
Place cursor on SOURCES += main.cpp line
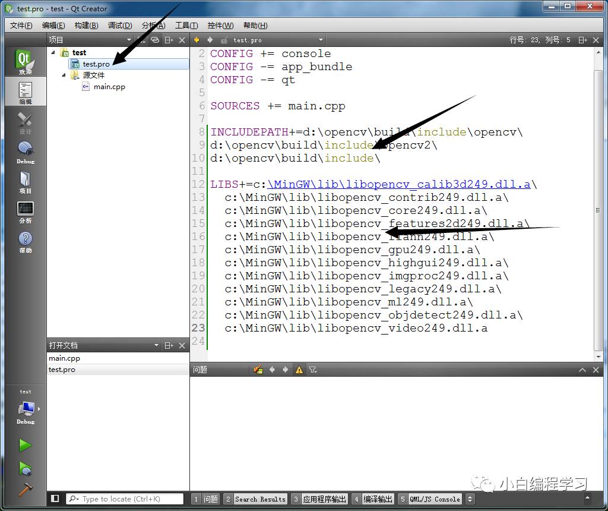point(278,106)
